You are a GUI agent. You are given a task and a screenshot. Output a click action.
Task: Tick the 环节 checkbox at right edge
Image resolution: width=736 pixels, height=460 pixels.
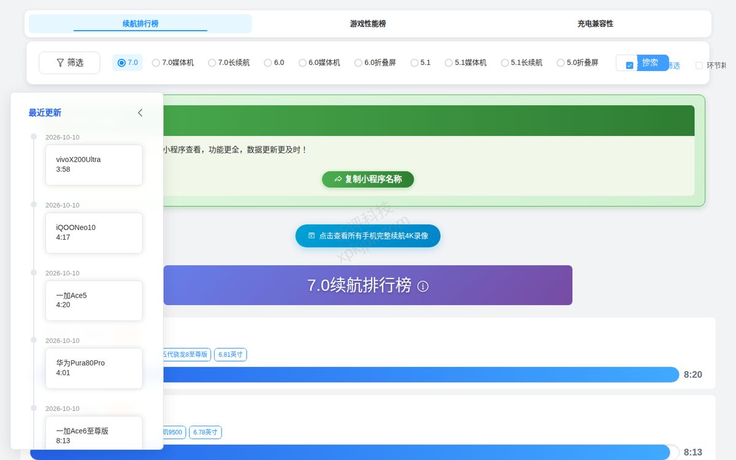pyautogui.click(x=699, y=66)
